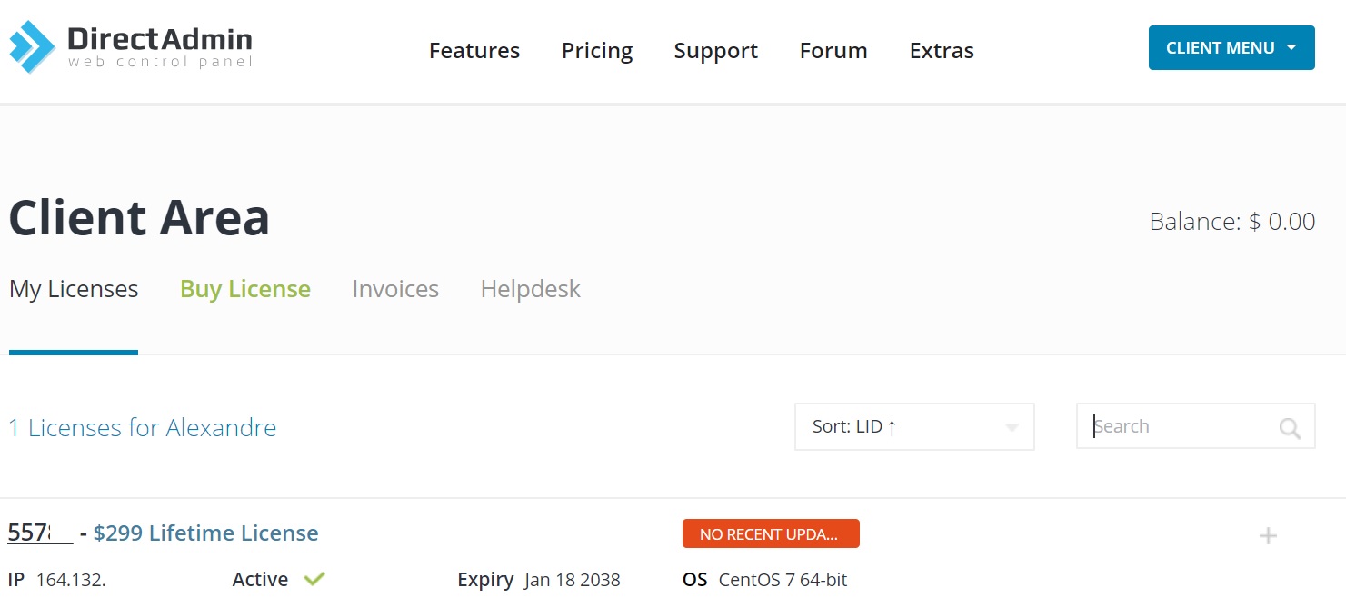Open the Support menu item
This screenshot has height=608, width=1346.
click(x=715, y=51)
